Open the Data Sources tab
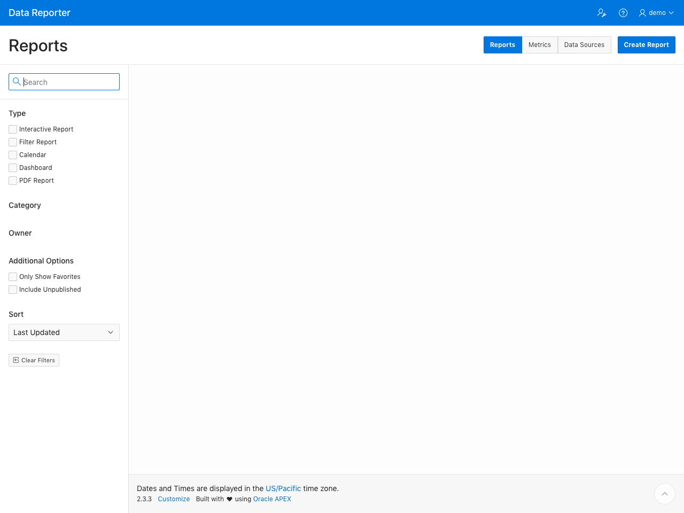The image size is (684, 513). click(584, 45)
